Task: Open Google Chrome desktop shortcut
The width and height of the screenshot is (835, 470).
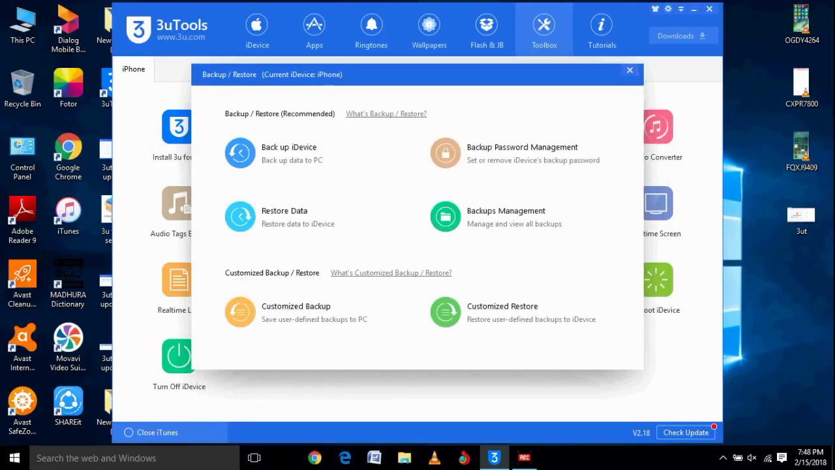Action: (68, 157)
